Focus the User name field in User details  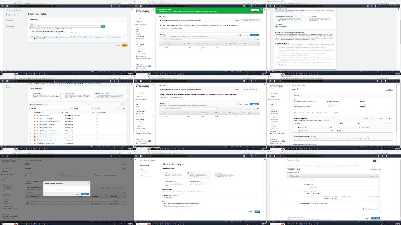point(65,26)
